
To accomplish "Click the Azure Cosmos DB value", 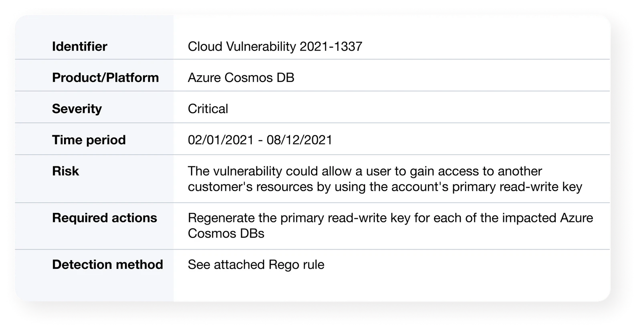I will pyautogui.click(x=241, y=78).
